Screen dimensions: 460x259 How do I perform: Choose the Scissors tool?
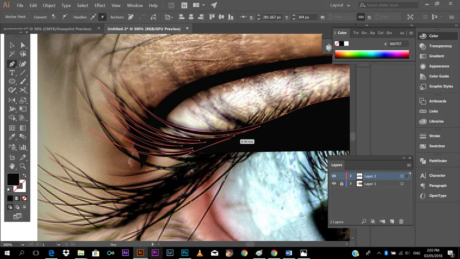point(23,90)
